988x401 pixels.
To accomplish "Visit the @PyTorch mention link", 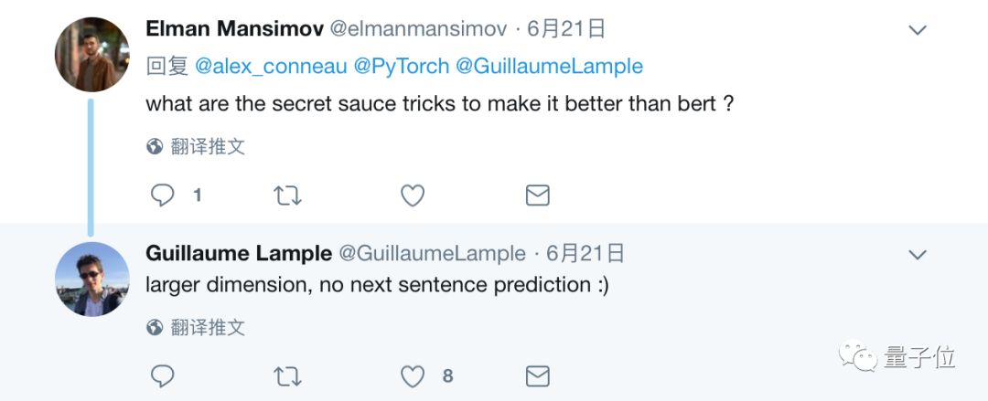I will [x=402, y=66].
